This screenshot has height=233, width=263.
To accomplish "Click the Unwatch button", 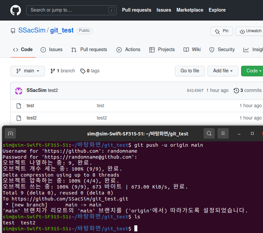I will pyautogui.click(x=250, y=31).
